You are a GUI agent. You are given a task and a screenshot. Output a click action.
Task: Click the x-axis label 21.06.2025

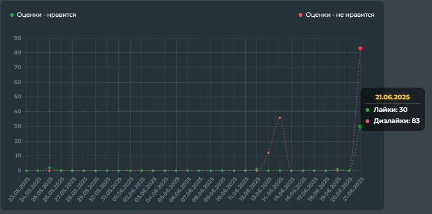pyautogui.click(x=354, y=189)
